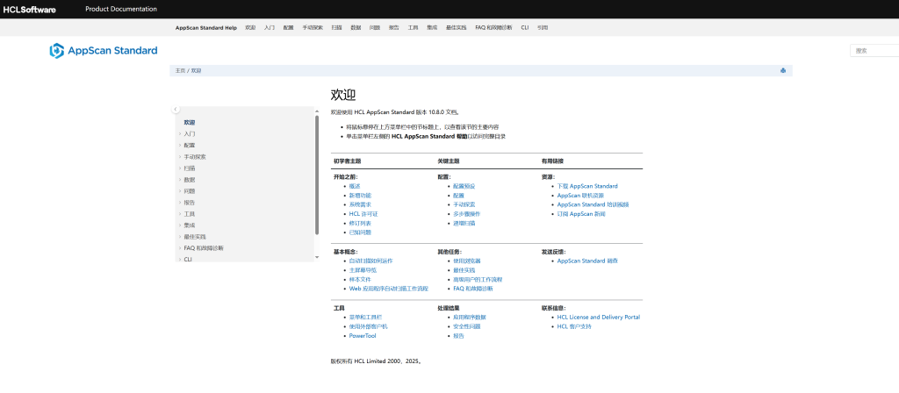Click the sidebar vertical scrollbar
This screenshot has width=899, height=393.
point(316,175)
